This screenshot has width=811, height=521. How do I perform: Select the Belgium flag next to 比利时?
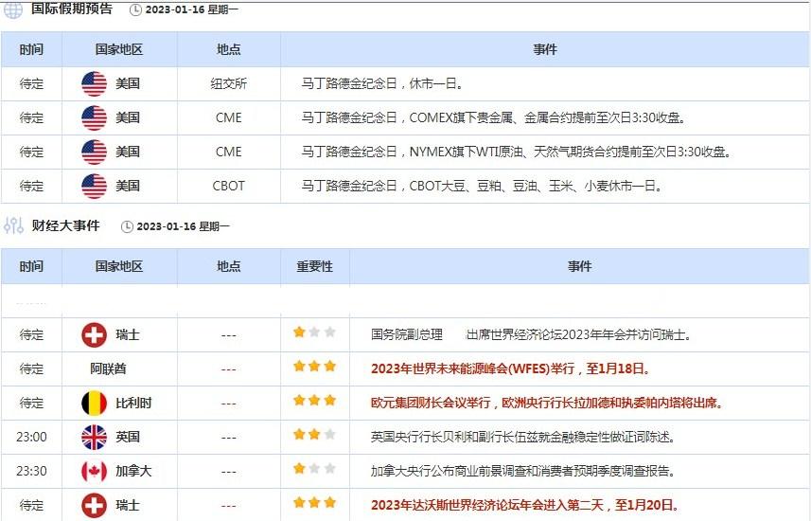(94, 403)
